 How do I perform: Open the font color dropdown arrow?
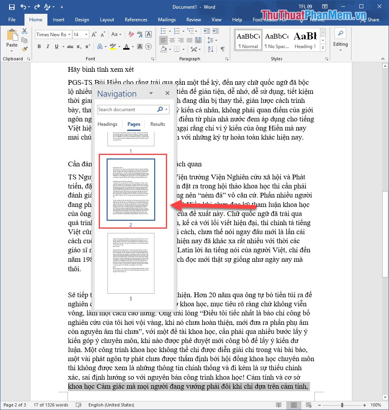[x=133, y=47]
